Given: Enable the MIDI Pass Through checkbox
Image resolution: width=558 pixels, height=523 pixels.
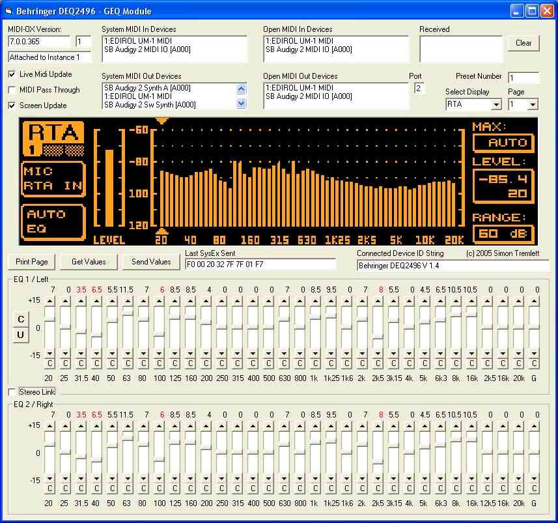Looking at the screenshot, I should tap(12, 90).
